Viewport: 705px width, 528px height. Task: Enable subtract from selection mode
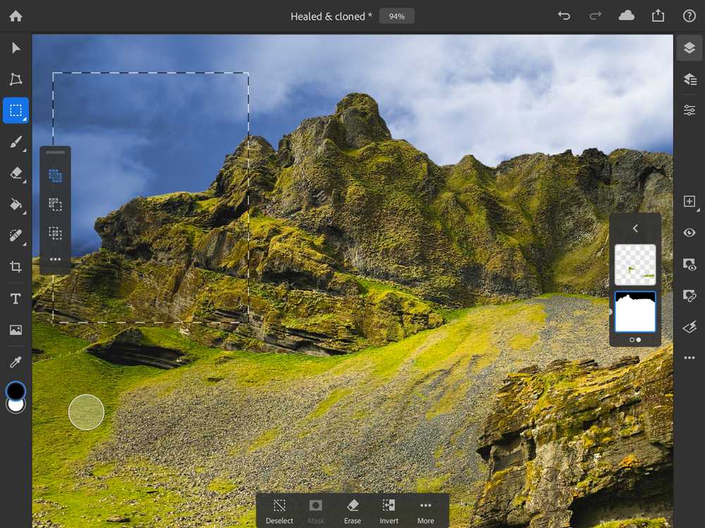pyautogui.click(x=55, y=205)
